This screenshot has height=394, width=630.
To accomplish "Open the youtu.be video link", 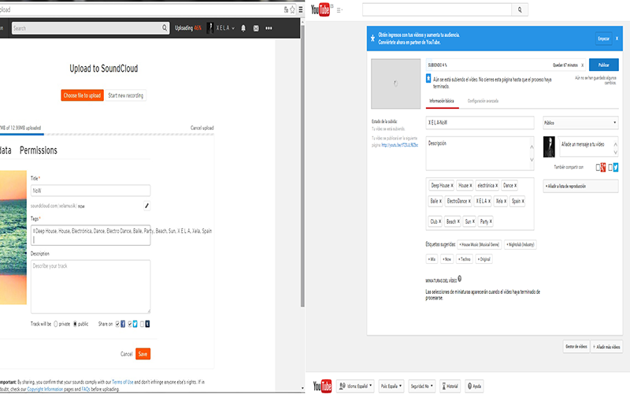I will tap(400, 145).
